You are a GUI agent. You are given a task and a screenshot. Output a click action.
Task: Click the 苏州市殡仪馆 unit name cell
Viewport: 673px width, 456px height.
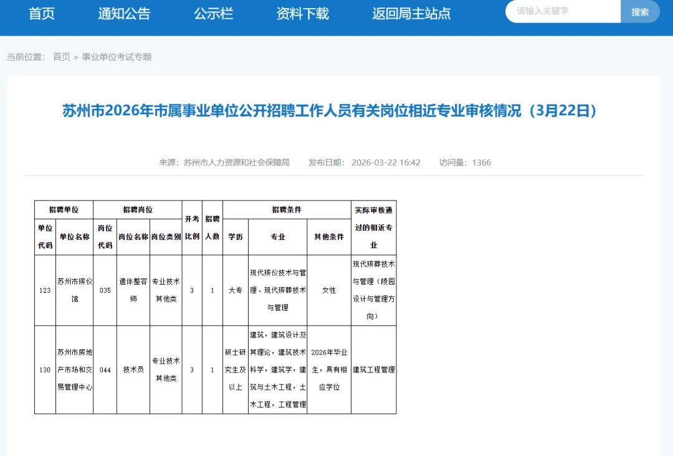(74, 290)
